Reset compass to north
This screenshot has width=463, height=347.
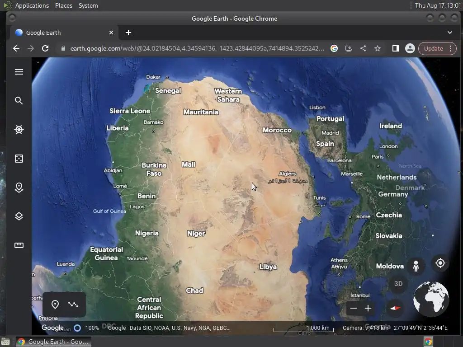click(395, 308)
